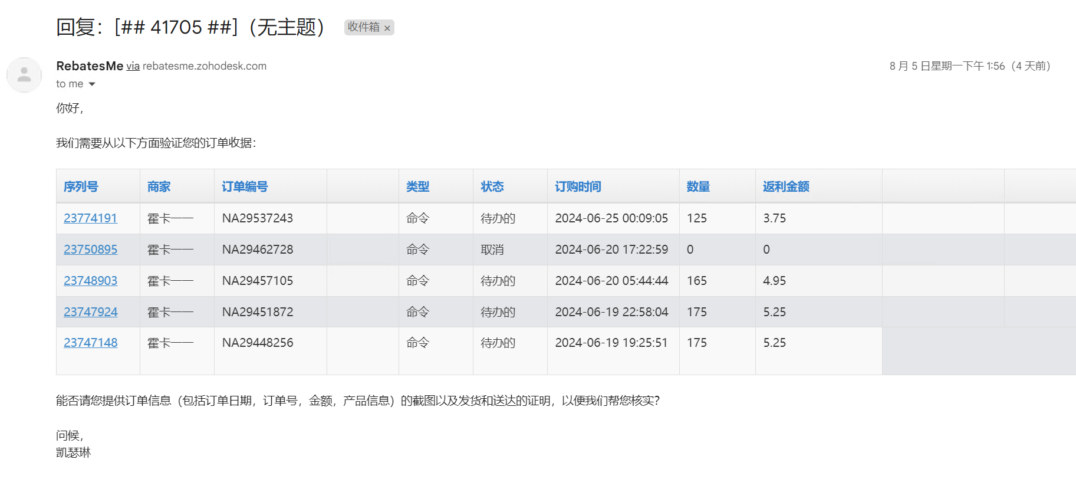This screenshot has height=479, width=1076.
Task: Click the sender avatar icon
Action: coord(24,75)
